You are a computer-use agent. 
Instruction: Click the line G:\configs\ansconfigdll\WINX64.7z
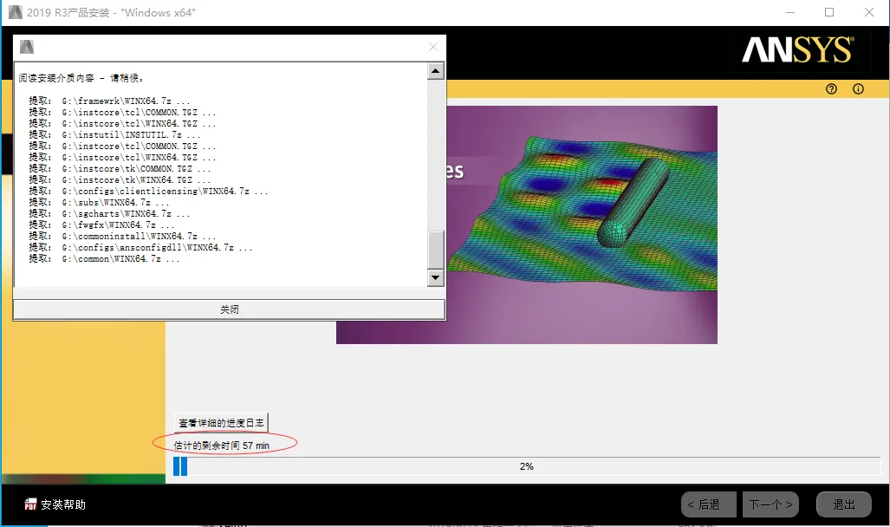[x=140, y=247]
